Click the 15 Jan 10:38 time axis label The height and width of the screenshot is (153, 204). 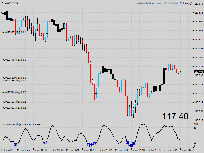[56, 150]
